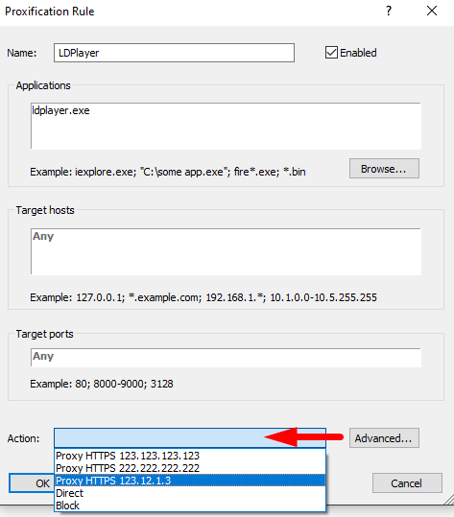Open the Action combo box
Viewport: 454px width, 517px height.
click(190, 437)
